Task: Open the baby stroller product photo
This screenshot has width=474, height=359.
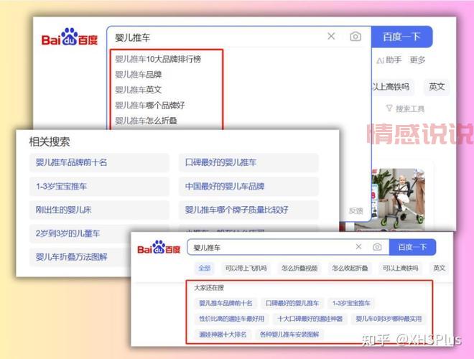Action: coord(398,199)
